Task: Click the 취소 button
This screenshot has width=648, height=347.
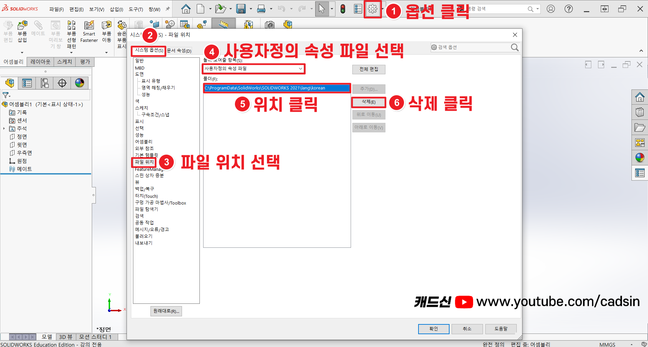Action: tap(467, 329)
